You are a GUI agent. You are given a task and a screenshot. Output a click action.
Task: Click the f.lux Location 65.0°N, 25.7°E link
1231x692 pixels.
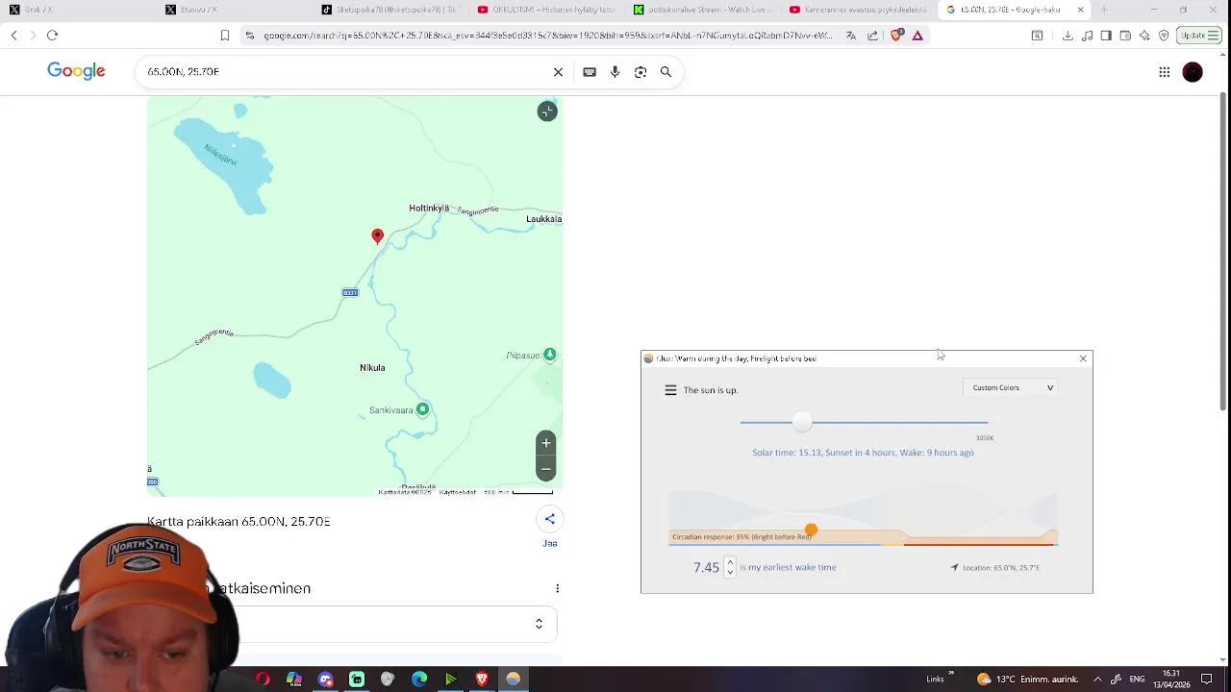995,567
